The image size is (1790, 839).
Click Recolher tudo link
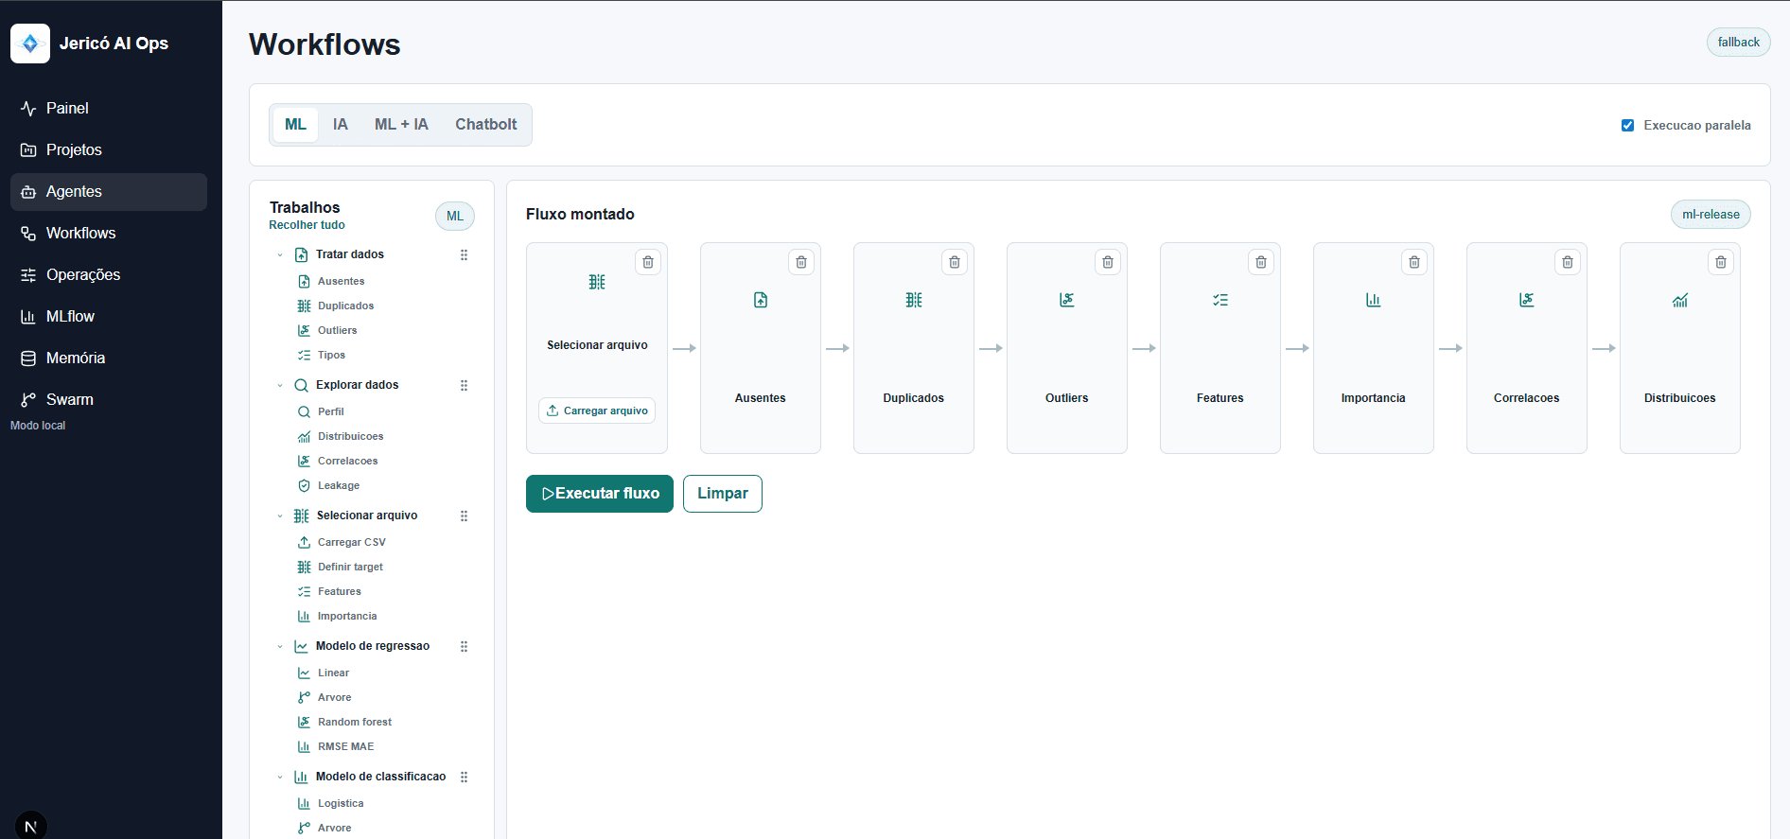pyautogui.click(x=307, y=225)
